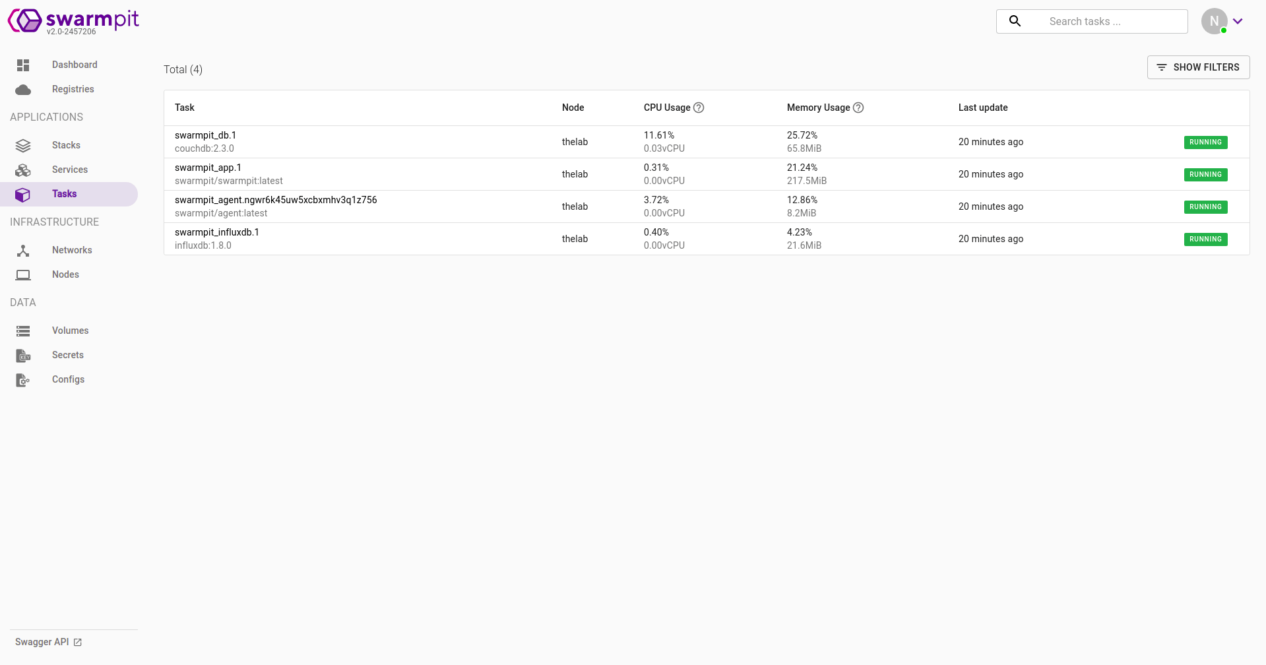Click the Memory Usage column header

818,108
